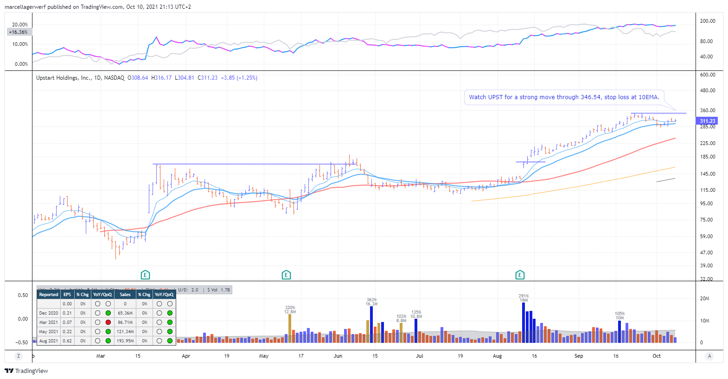The width and height of the screenshot is (728, 379).
Task: Click the Reported column header
Action: coord(49,294)
